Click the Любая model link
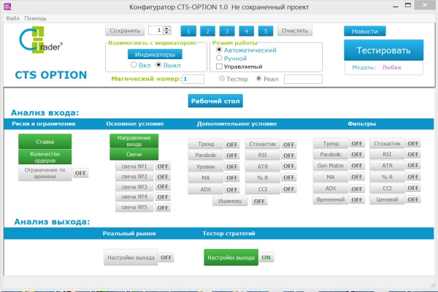 click(x=391, y=67)
